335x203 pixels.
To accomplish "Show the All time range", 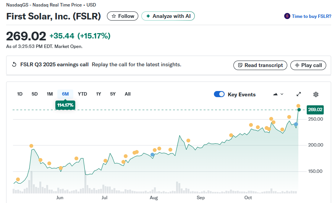I will point(128,94).
